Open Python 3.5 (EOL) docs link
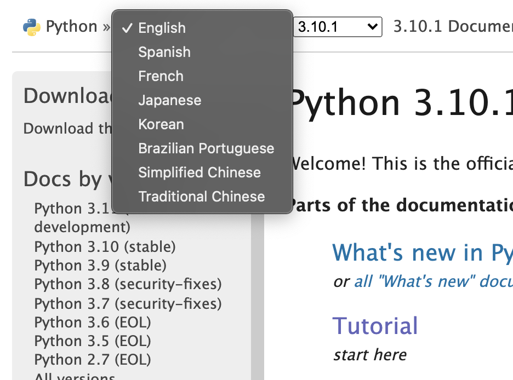Image resolution: width=513 pixels, height=380 pixels. click(x=93, y=341)
